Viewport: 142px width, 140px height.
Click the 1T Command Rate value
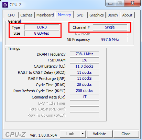pos(85,97)
